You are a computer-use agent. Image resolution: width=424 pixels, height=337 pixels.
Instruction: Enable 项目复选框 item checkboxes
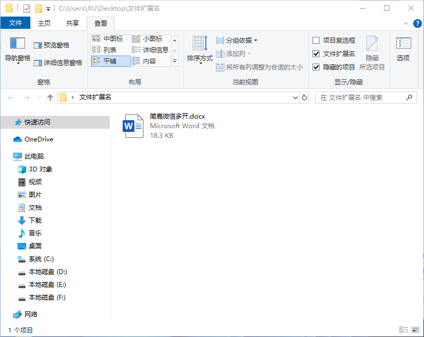334,41
